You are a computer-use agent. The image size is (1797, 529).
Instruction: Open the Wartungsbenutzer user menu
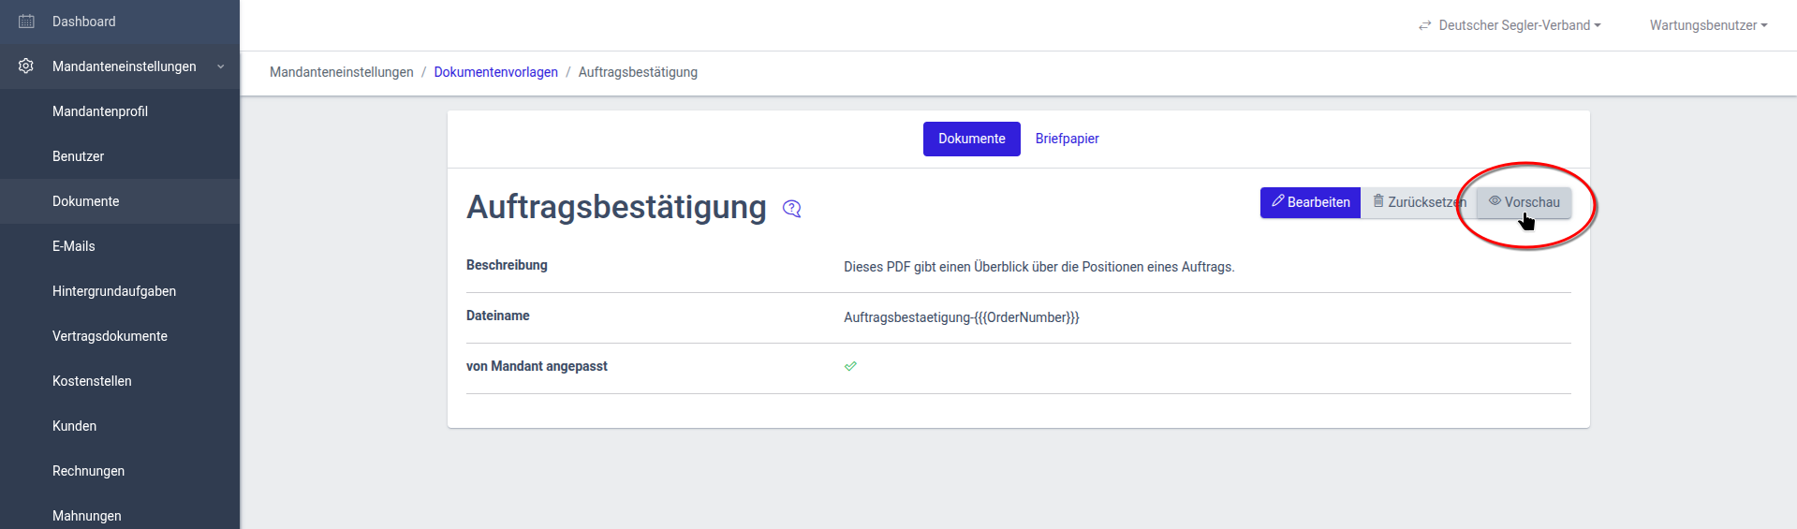click(x=1708, y=25)
